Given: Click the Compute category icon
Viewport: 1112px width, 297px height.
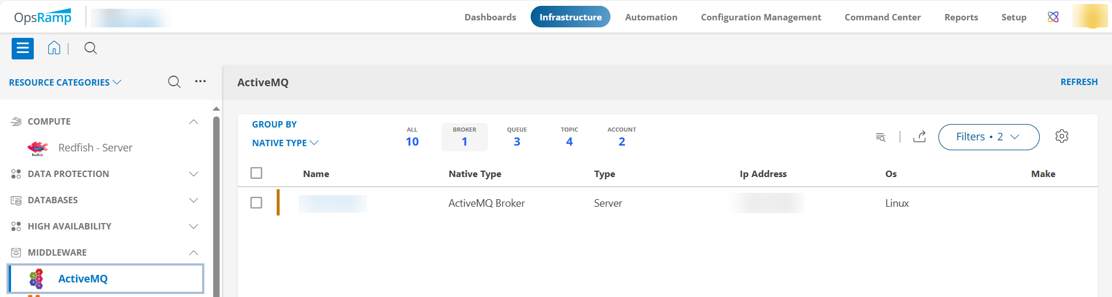Looking at the screenshot, I should tap(16, 122).
